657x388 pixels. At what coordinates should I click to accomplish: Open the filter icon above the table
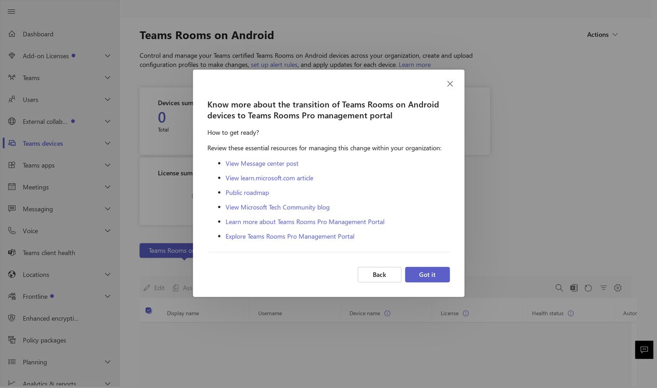(604, 288)
